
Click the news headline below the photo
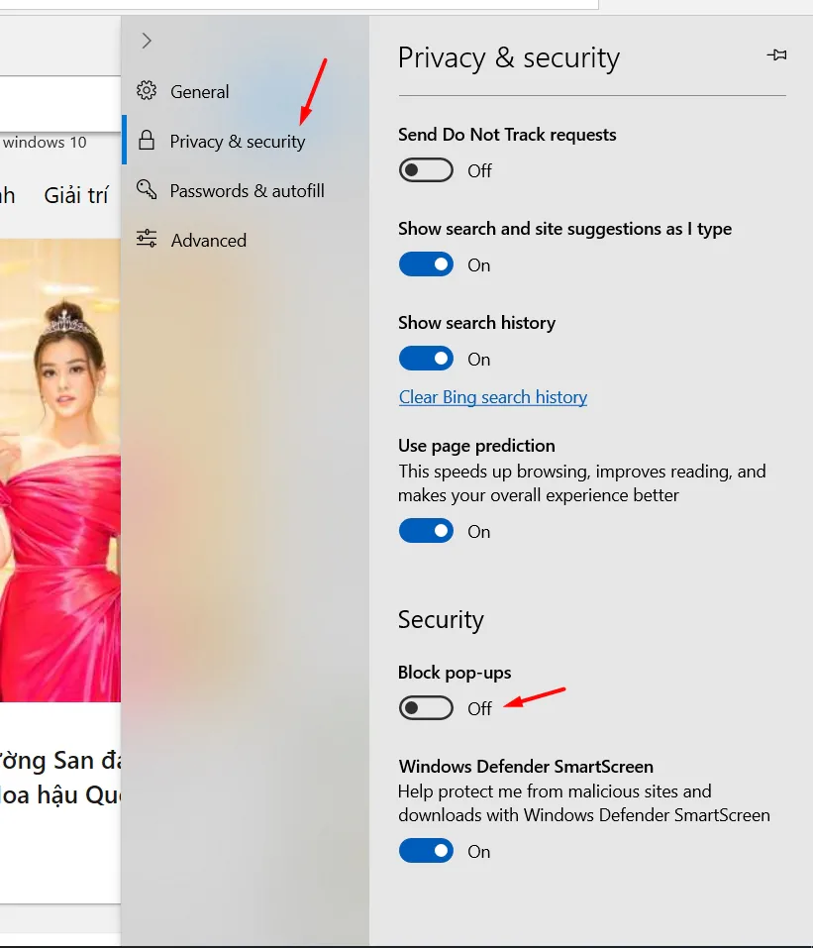coord(60,778)
